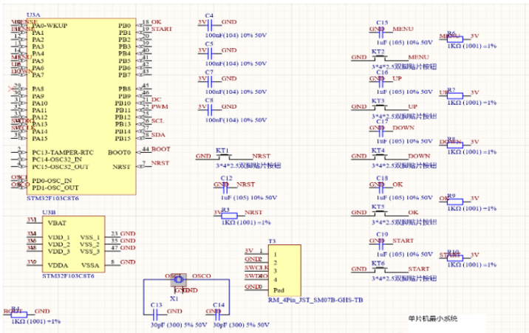Screen dimensions: 529x333
Task: Click the START net label at PB1
Action: (x=162, y=29)
